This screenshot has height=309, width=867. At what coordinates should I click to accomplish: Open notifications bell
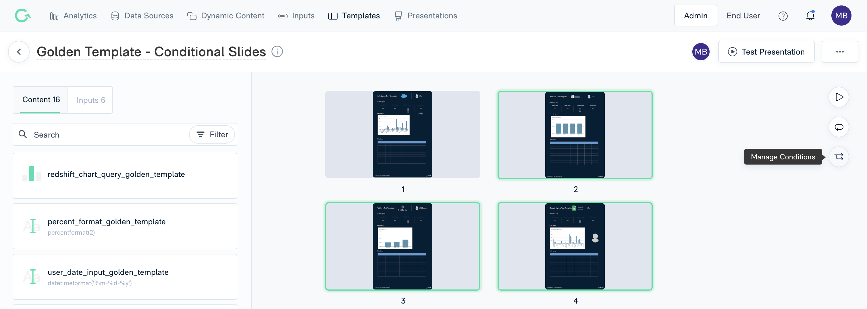click(x=810, y=16)
